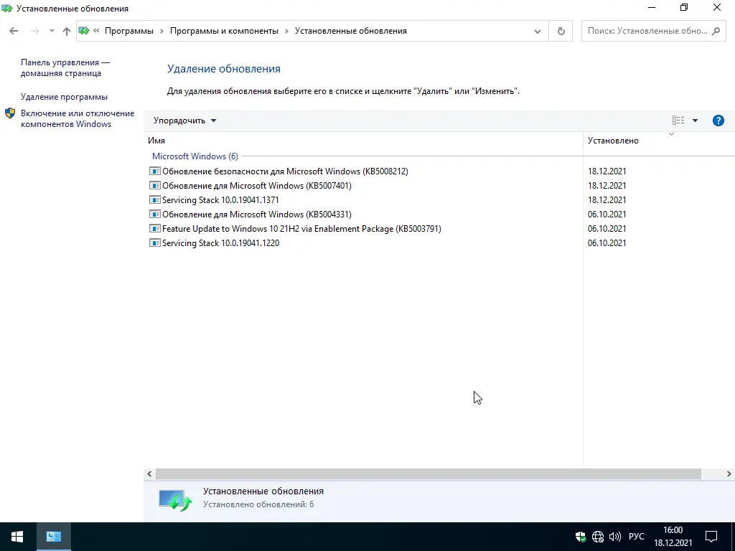Open "Включение или отключение компонентов Windows"
Viewport: 735px width, 551px height.
point(78,118)
